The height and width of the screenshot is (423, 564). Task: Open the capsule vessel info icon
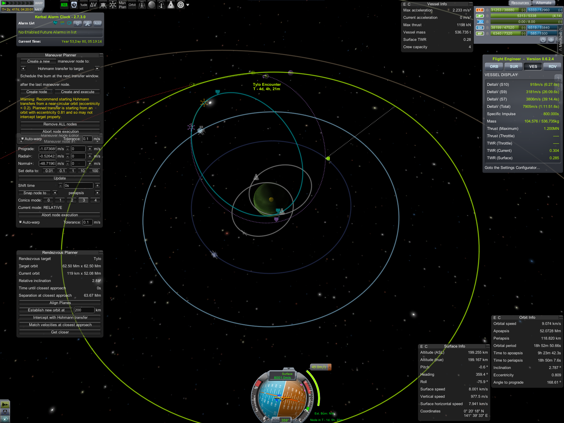point(171,5)
